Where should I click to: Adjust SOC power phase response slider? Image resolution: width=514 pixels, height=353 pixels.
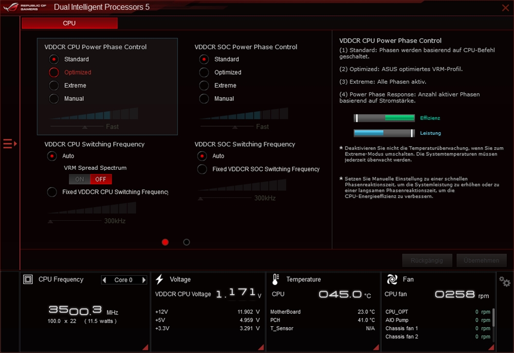pyautogui.click(x=235, y=127)
